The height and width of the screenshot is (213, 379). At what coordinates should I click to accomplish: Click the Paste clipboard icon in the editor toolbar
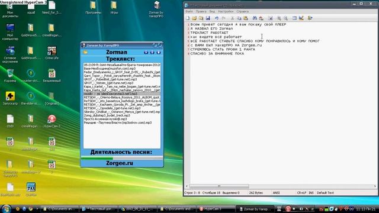click(x=246, y=18)
